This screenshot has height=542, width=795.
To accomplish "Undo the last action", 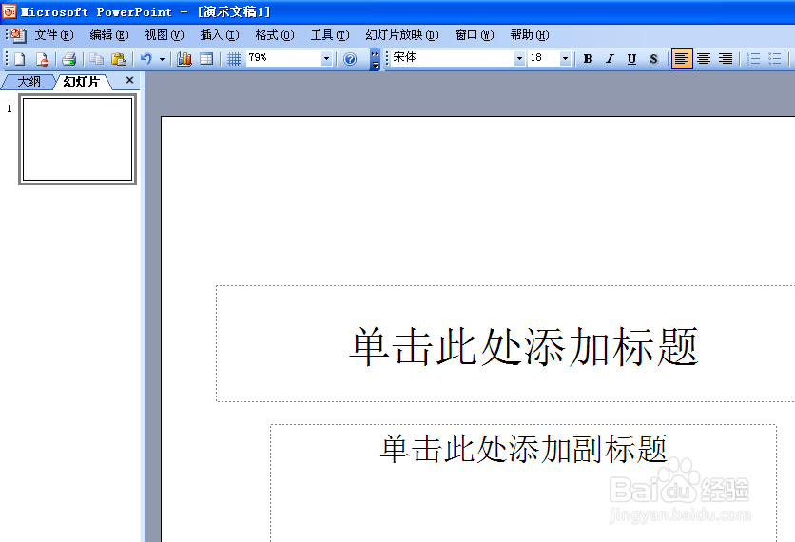I will click(146, 59).
